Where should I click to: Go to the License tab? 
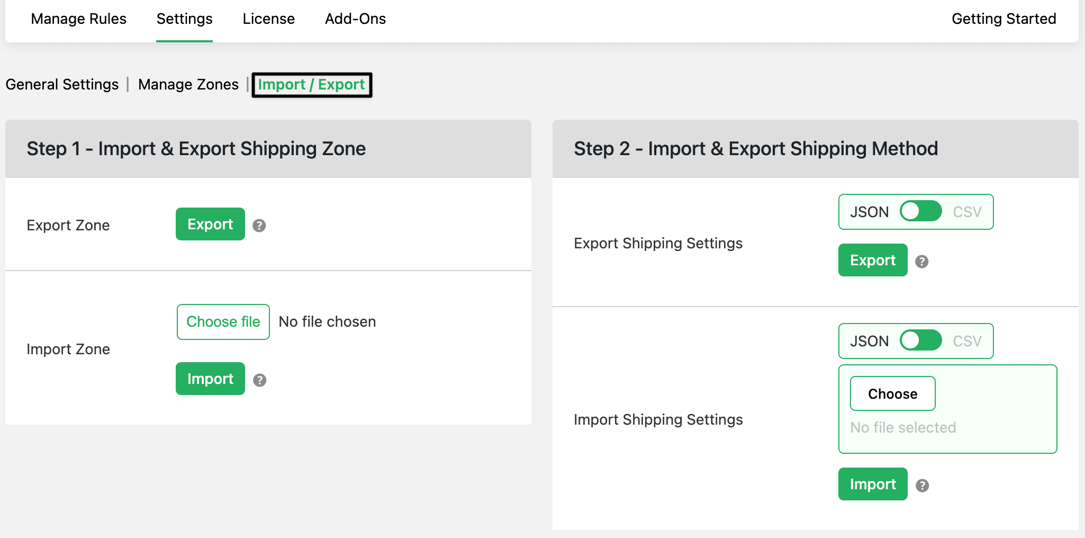pos(268,19)
